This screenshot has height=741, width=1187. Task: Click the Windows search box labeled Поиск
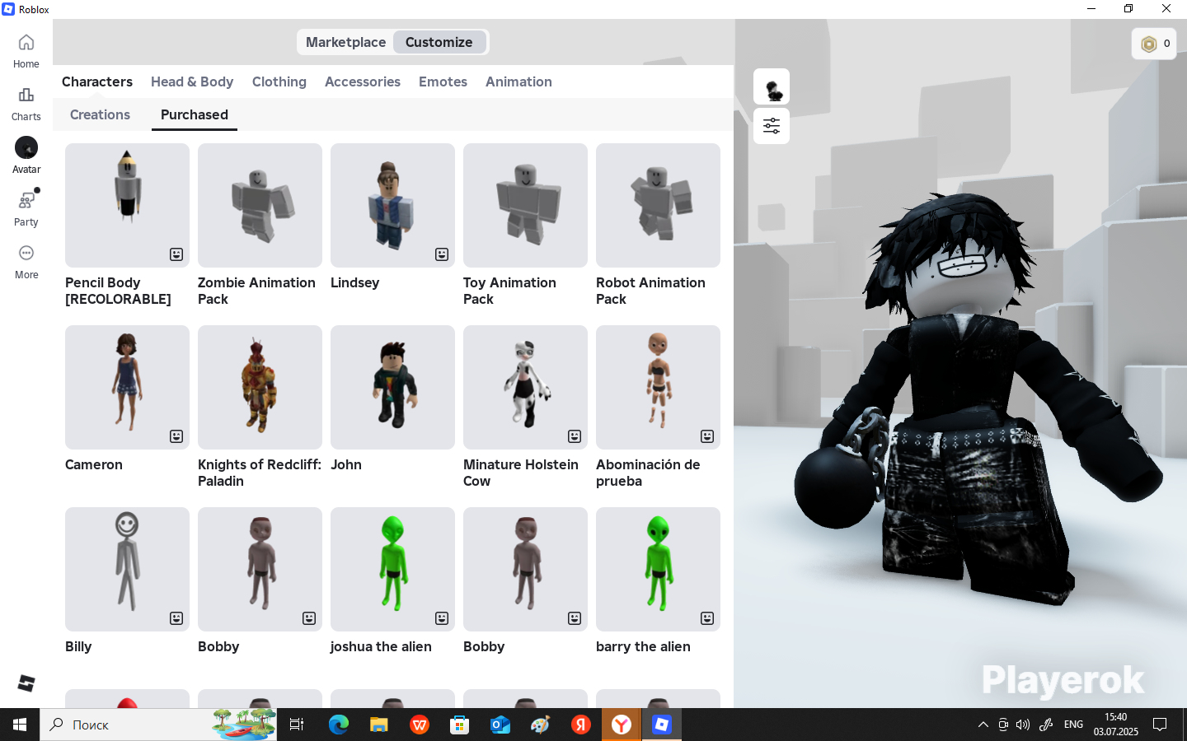158,725
